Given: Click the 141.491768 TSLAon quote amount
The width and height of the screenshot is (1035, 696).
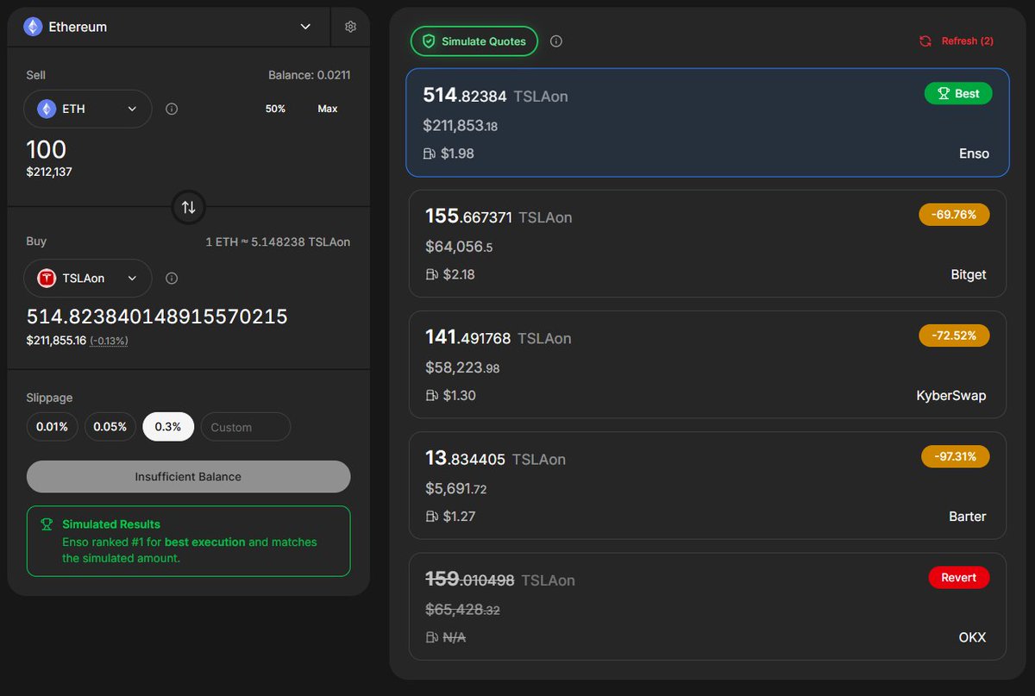Looking at the screenshot, I should coord(499,337).
